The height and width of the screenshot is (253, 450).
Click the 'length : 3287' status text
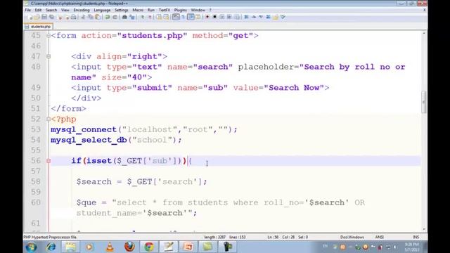214,238
